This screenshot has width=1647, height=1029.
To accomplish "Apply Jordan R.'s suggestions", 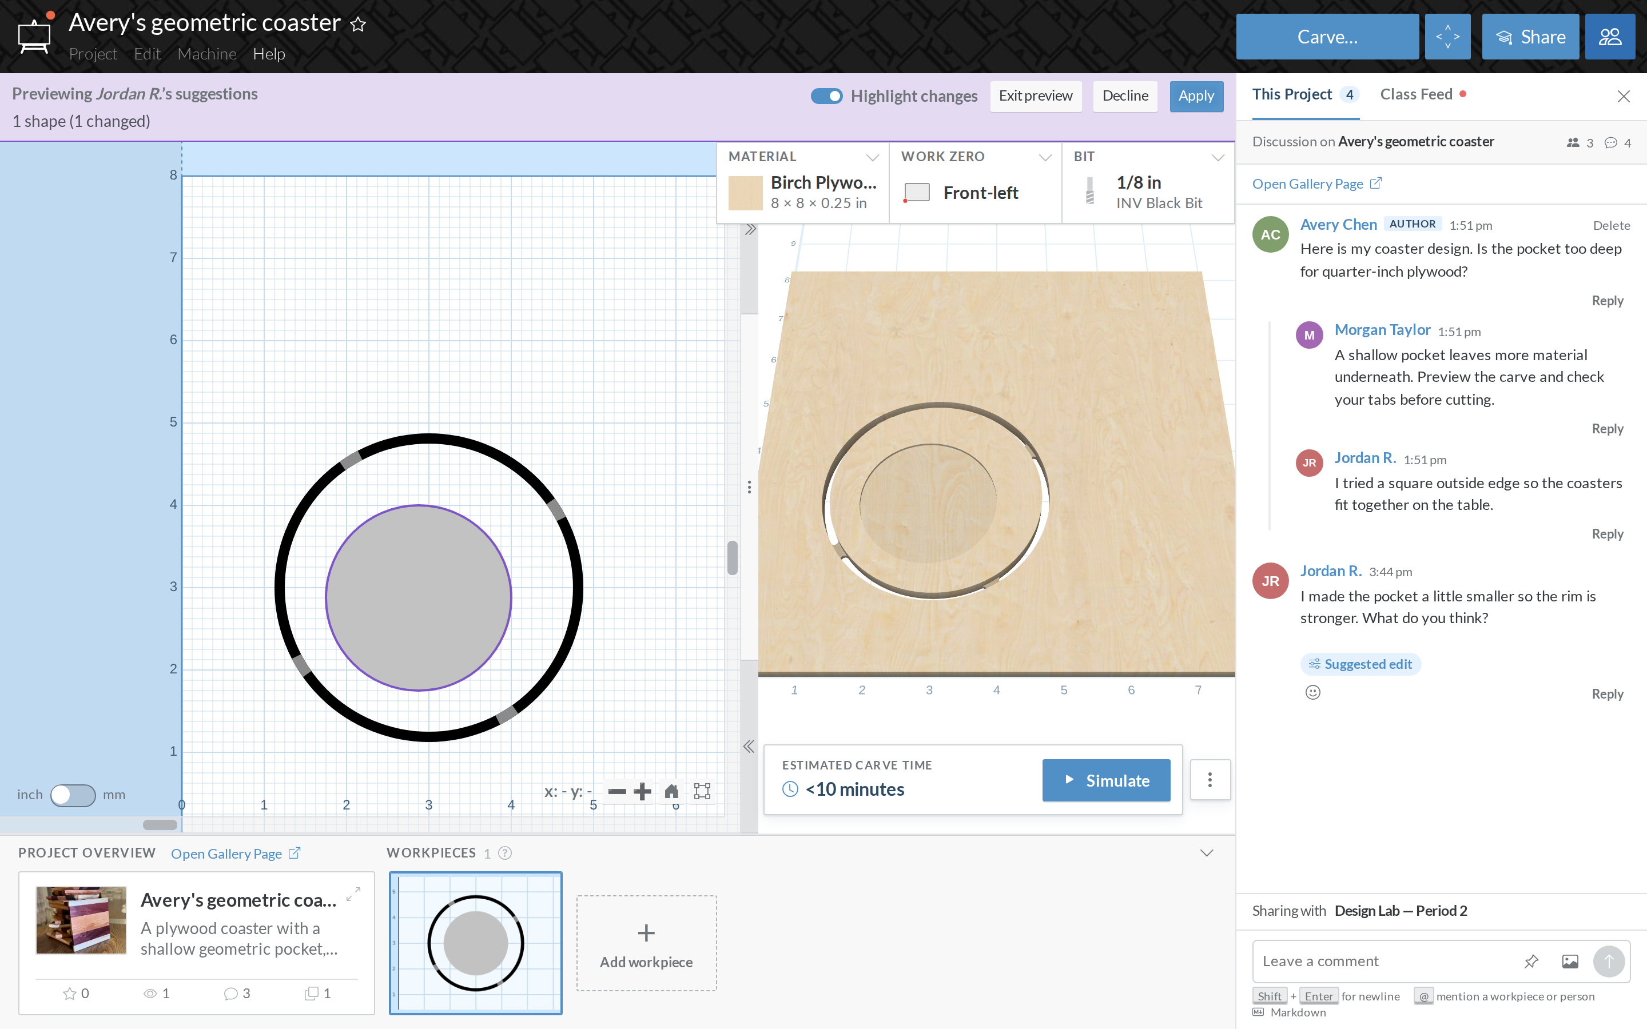I will coord(1196,96).
